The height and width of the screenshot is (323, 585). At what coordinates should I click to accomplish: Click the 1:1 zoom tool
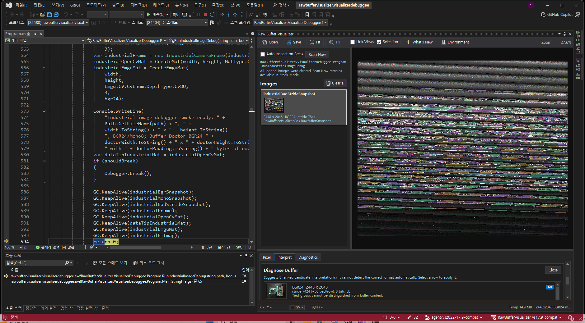tap(335, 42)
